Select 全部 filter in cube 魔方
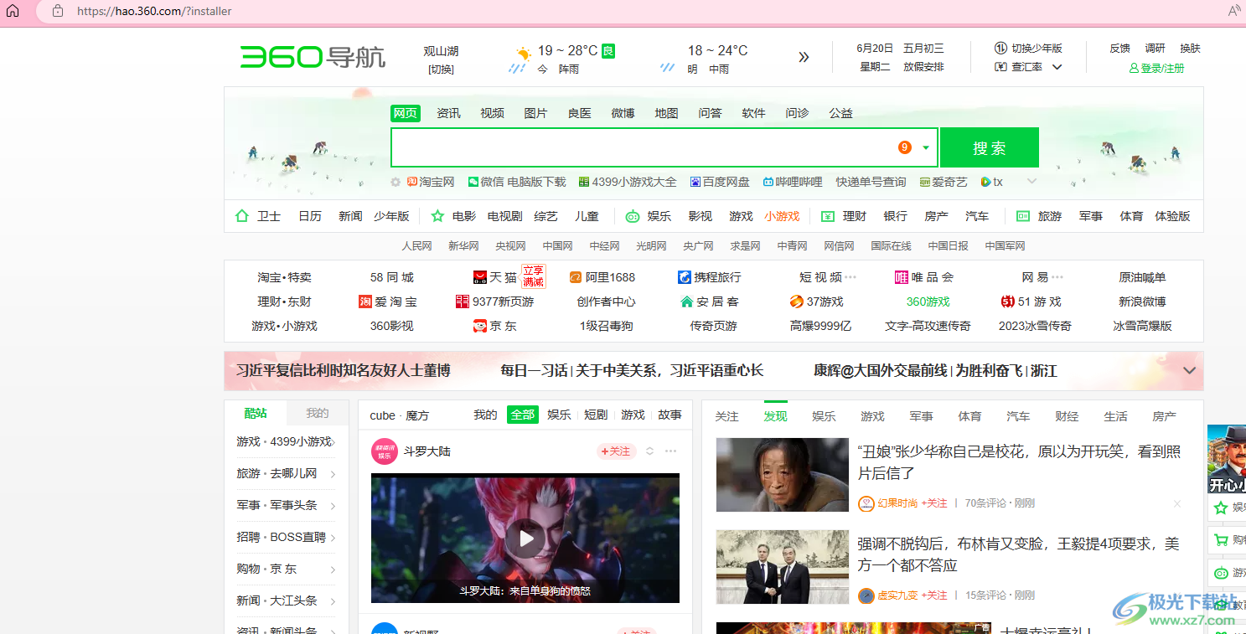The height and width of the screenshot is (634, 1246). tap(523, 415)
